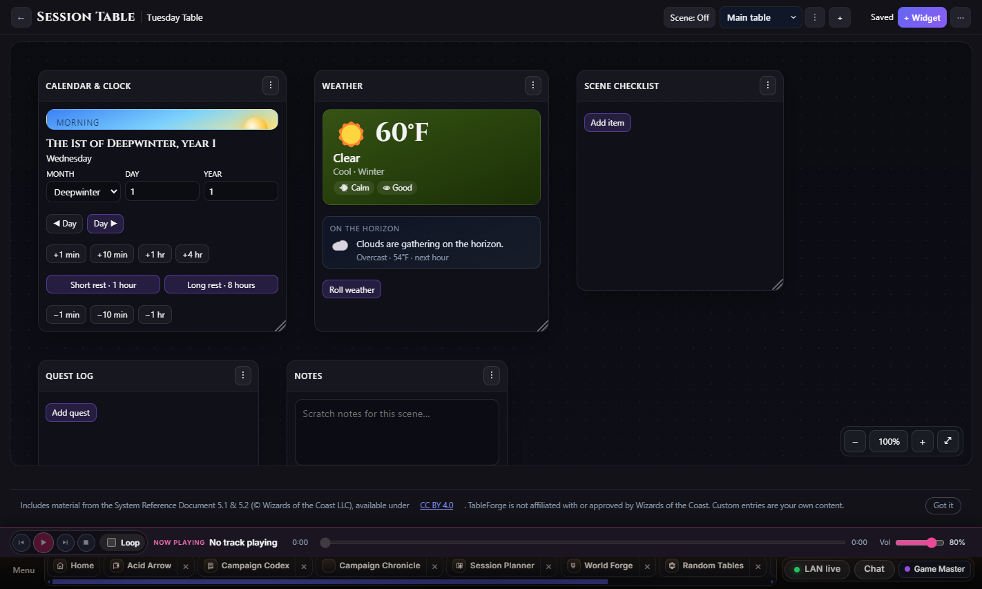Stop audio playback
This screenshot has height=589, width=982.
click(x=86, y=543)
